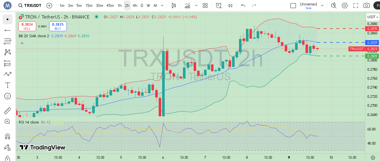Image resolution: width=380 pixels, height=161 pixels.
Task: Toggle magnet mode
Action: click(8, 136)
